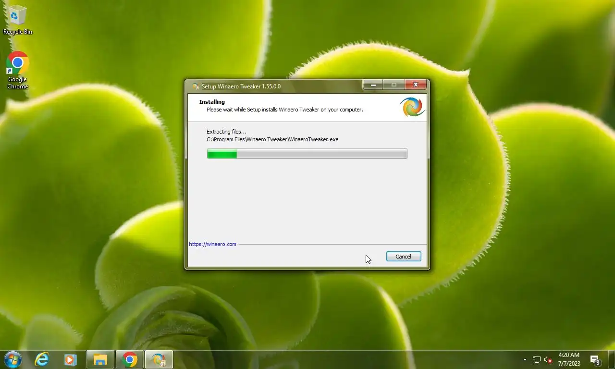Click the Winaero setup taskbar button
The width and height of the screenshot is (615, 369).
(159, 359)
